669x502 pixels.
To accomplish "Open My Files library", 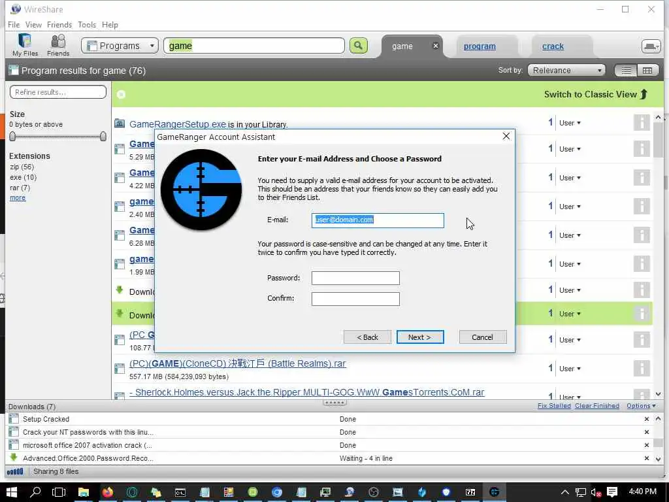I will (25, 45).
